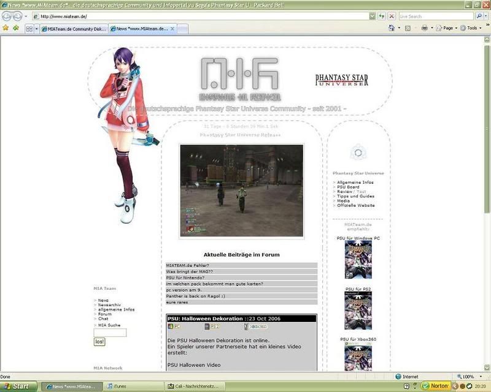Click the Norton tray indicator
491x392 pixels.
coord(436,386)
